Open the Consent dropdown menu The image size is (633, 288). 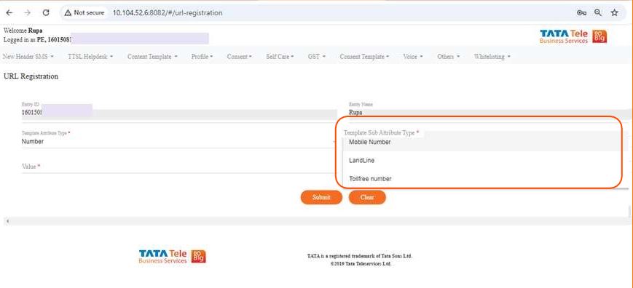[x=239, y=57]
